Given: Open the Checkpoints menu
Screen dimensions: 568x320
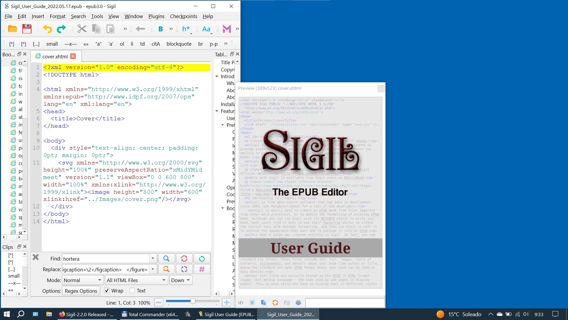Looking at the screenshot, I should click(x=183, y=16).
